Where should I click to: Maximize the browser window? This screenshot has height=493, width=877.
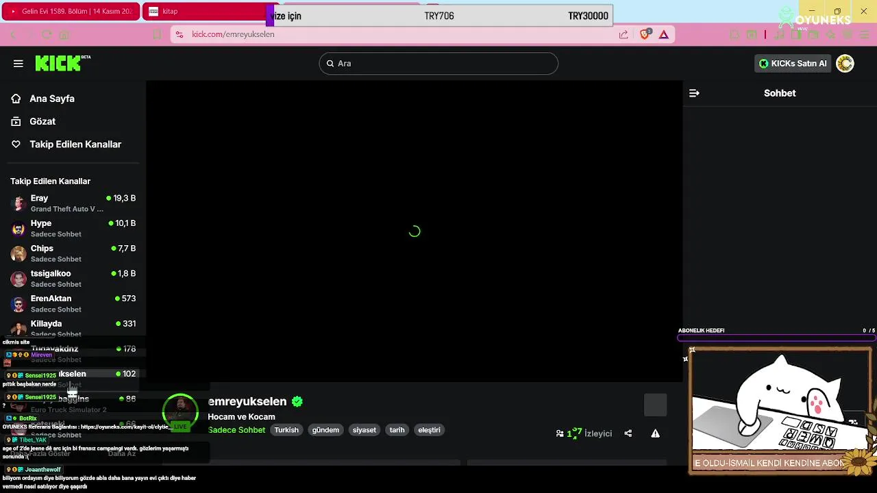tap(837, 11)
